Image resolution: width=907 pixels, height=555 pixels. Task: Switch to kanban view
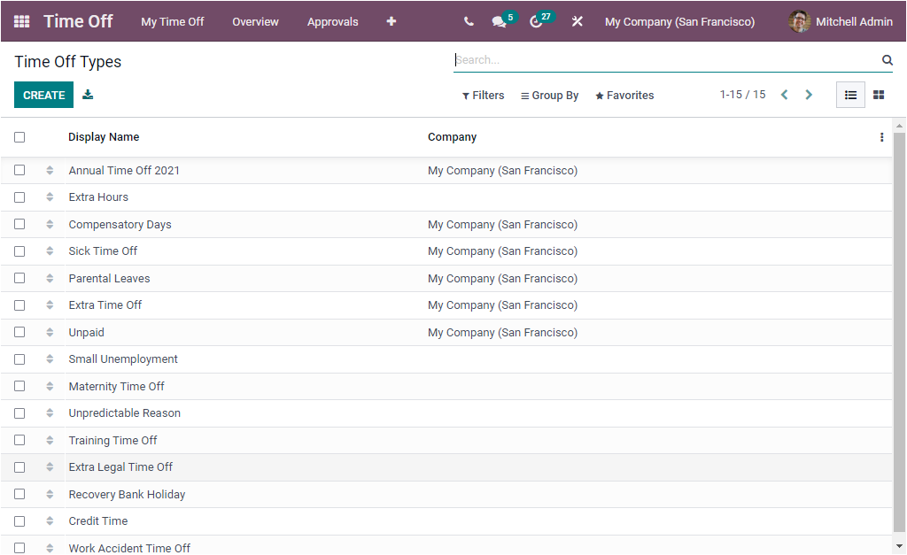878,95
